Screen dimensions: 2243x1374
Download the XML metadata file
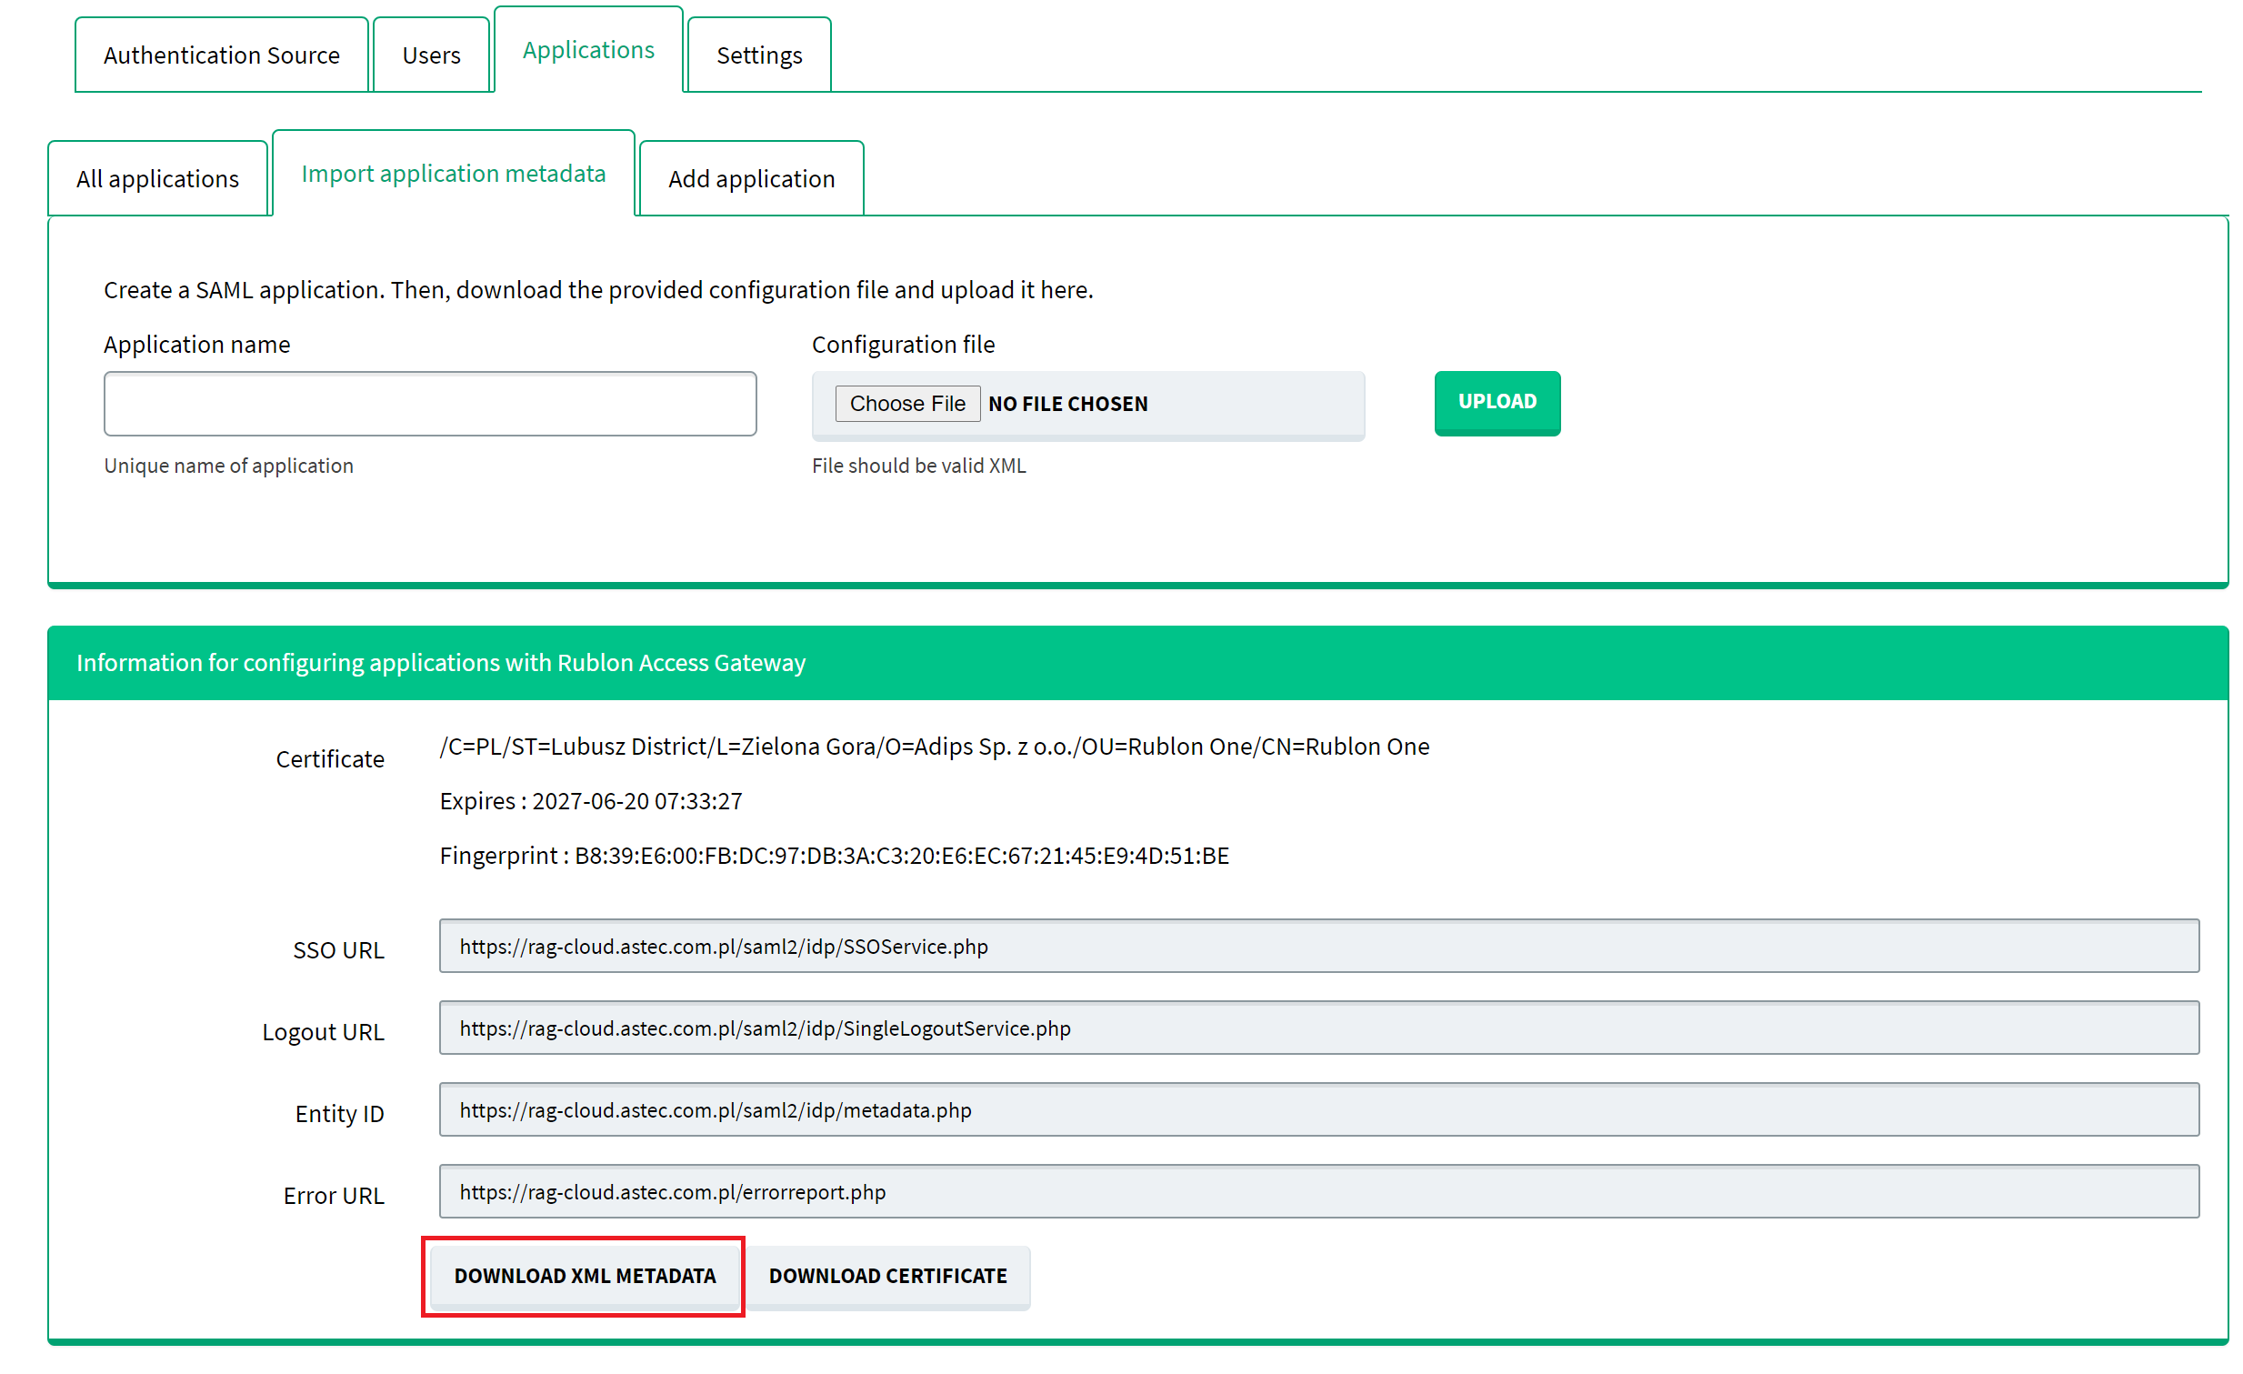[x=585, y=1276]
